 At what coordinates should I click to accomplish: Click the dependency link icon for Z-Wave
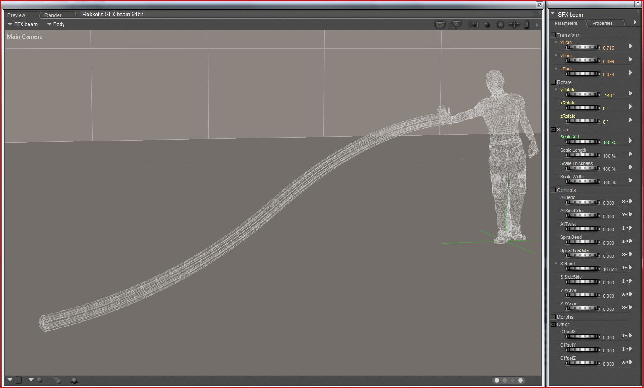pos(625,308)
